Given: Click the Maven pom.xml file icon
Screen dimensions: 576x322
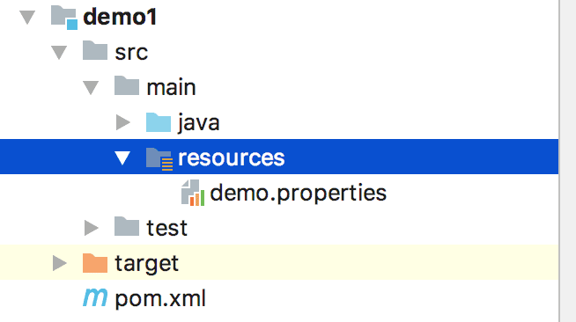Looking at the screenshot, I should coord(95,297).
